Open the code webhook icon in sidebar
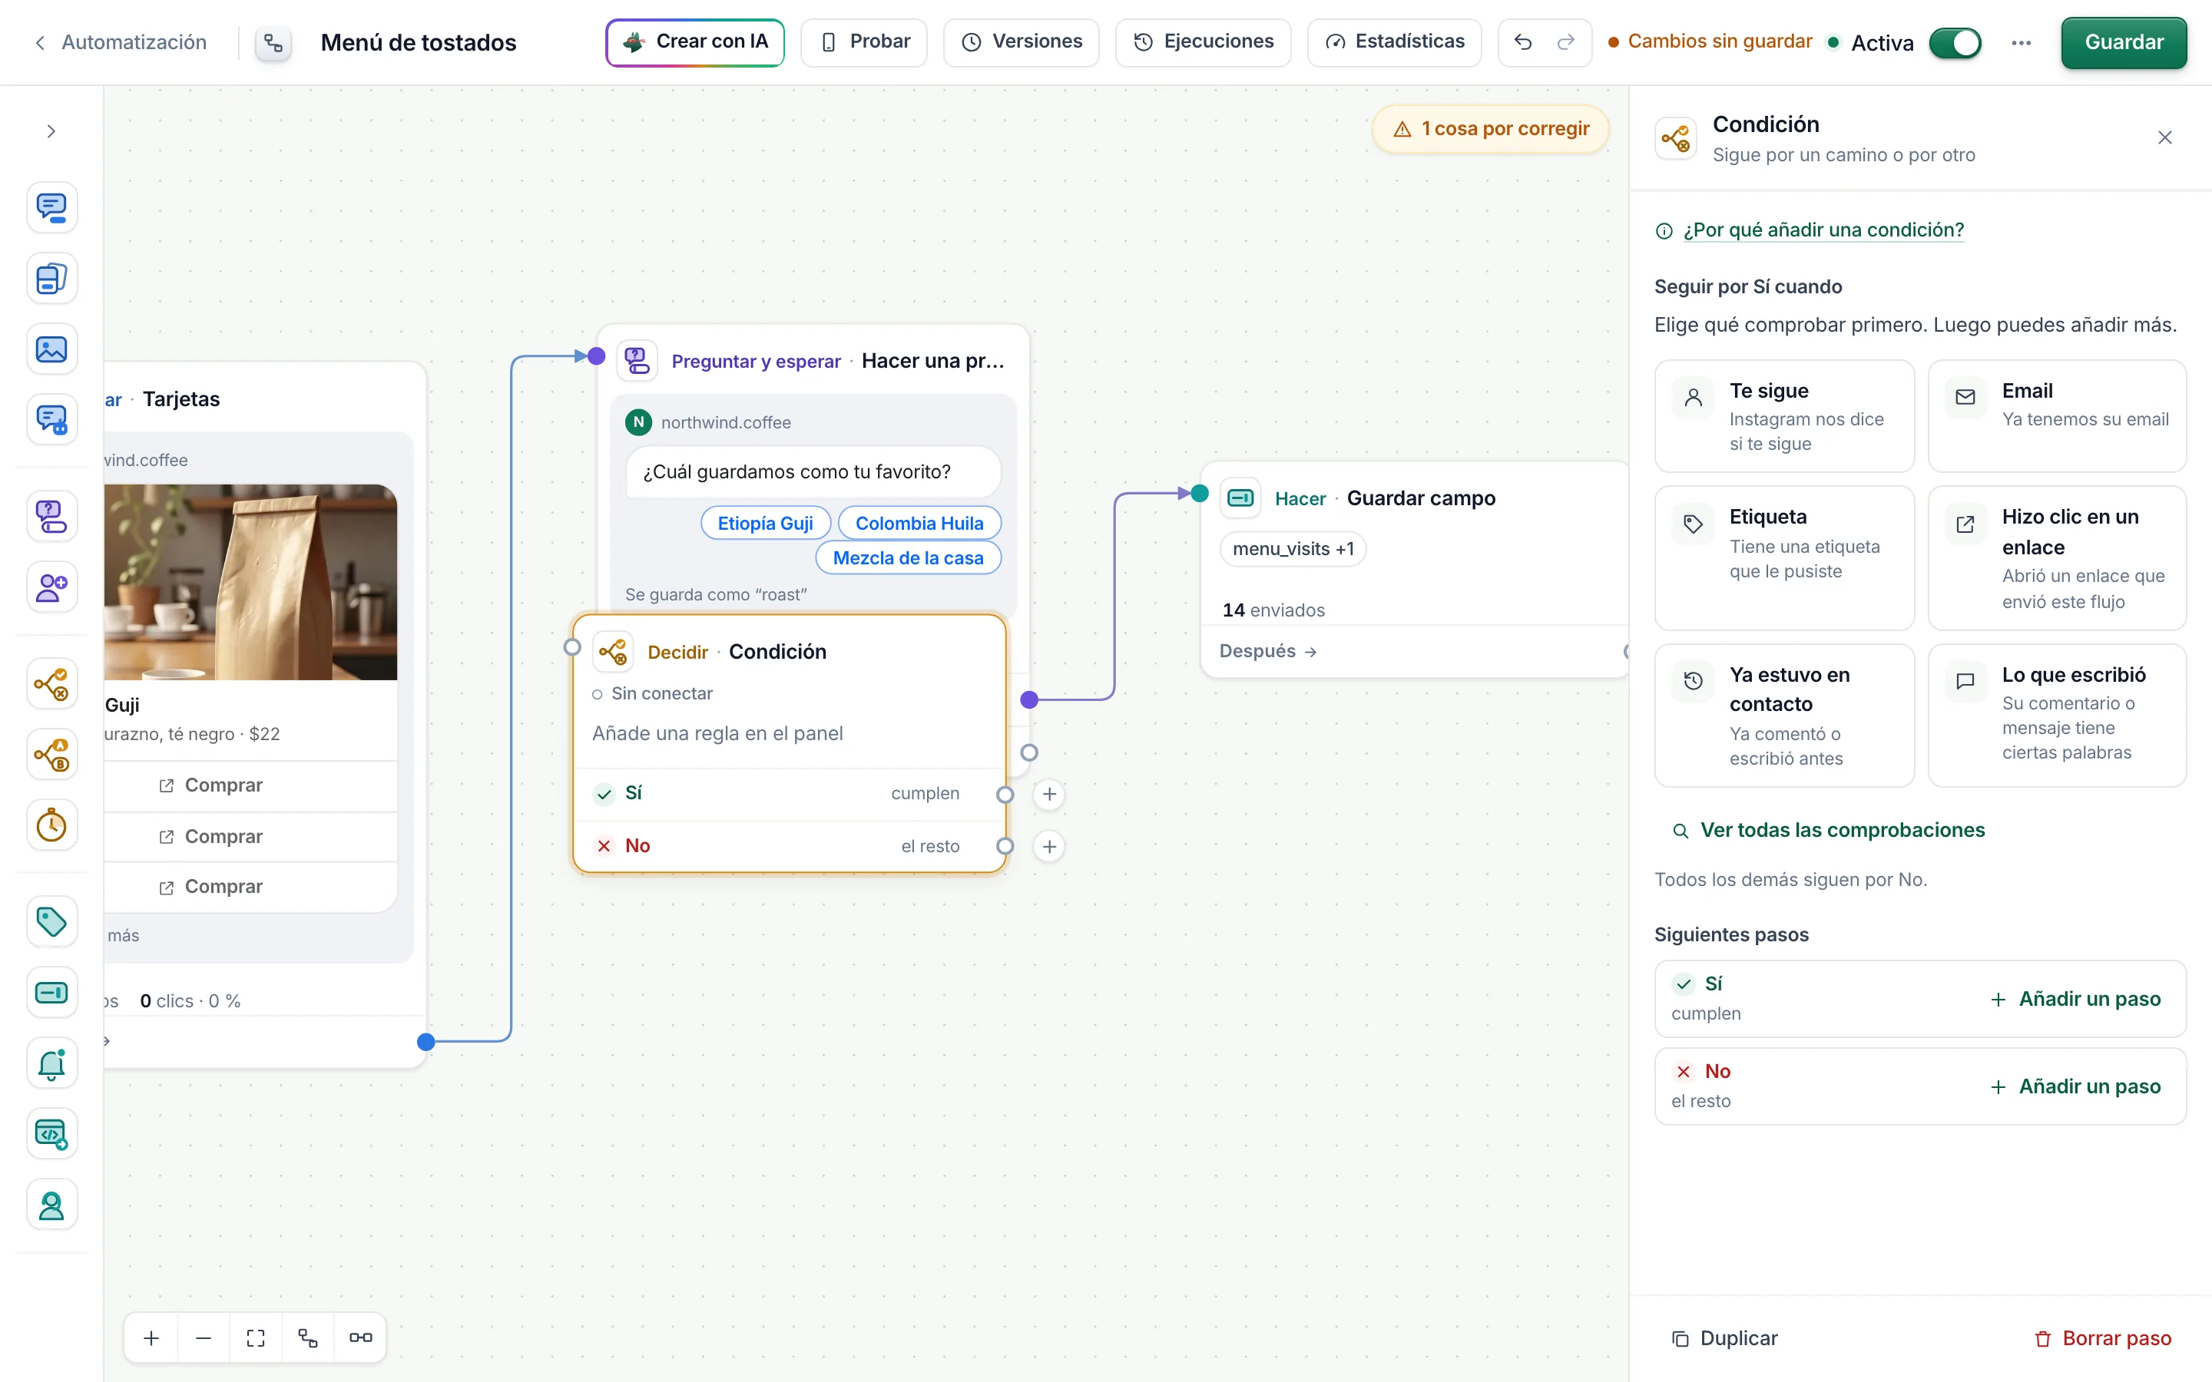 point(51,1134)
